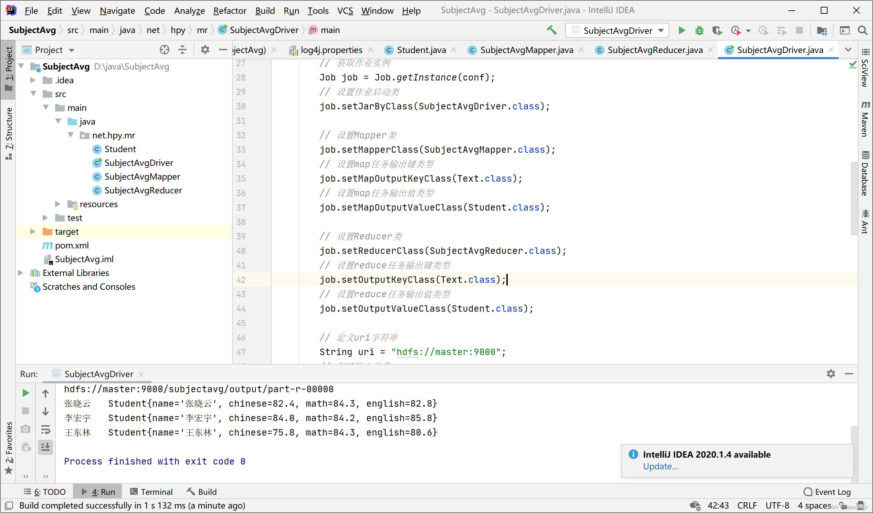Jump down the stack trace arrow
873x513 pixels.
click(45, 411)
